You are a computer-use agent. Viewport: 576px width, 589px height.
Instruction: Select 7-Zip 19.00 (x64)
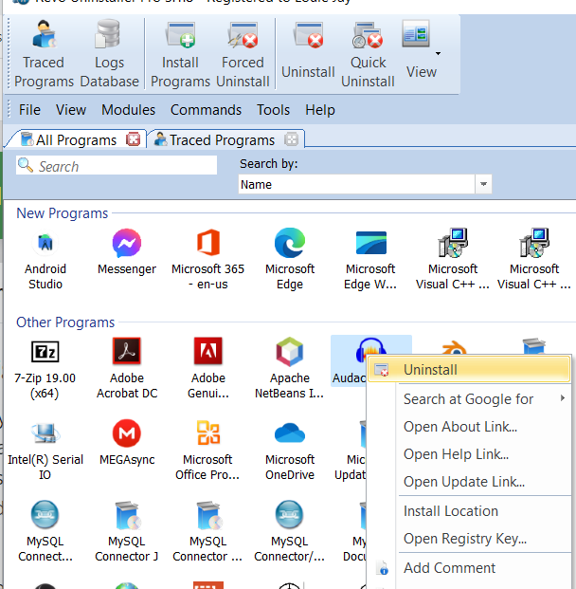pyautogui.click(x=45, y=368)
